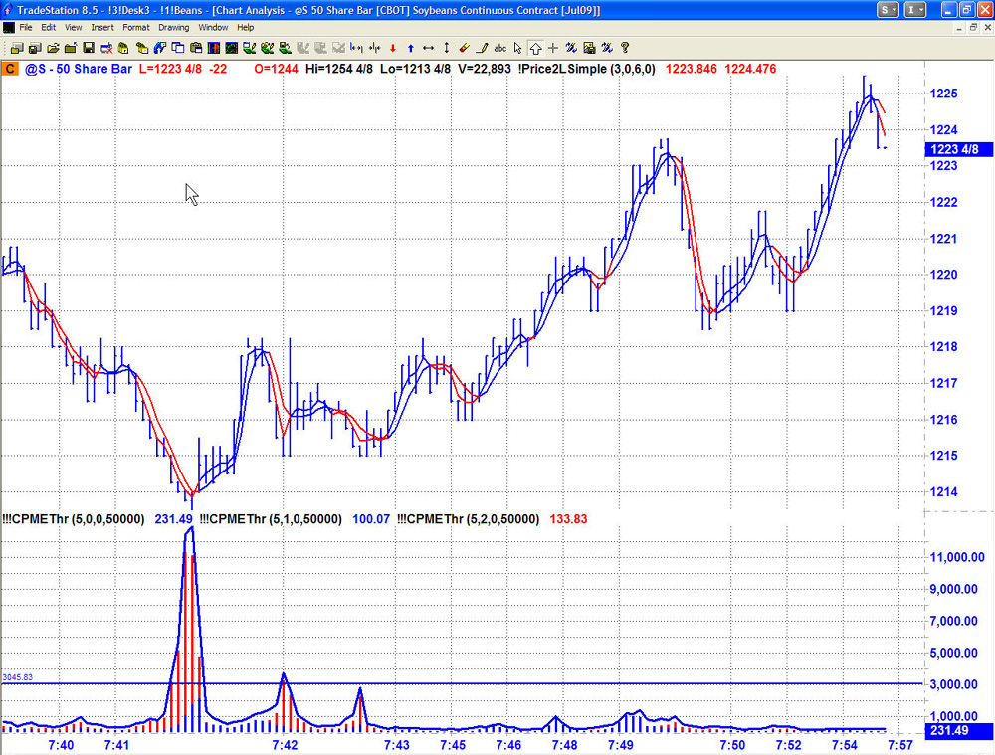The width and height of the screenshot is (995, 755).
Task: Open the Help menu
Action: (x=245, y=27)
